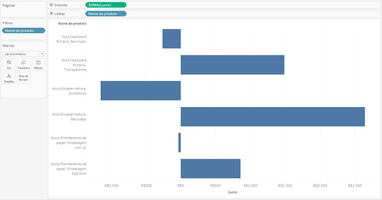Screen dimensions: 382x200
Task: Click the R$1.000 axis tick label
Action: click(250, 186)
